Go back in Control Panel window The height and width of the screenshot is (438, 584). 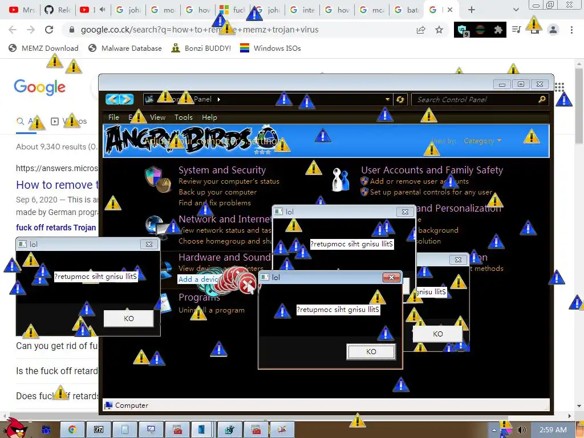point(113,99)
